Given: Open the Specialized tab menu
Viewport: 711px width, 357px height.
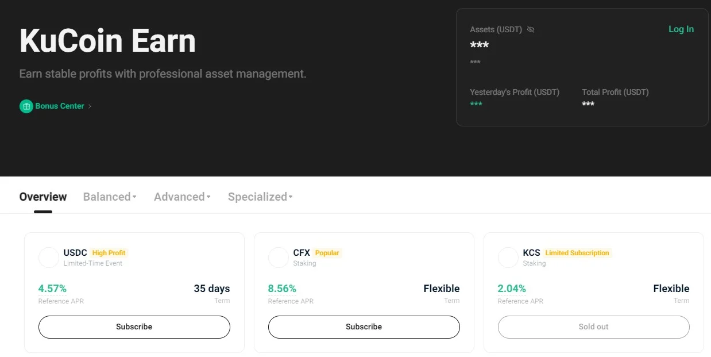Looking at the screenshot, I should (x=260, y=197).
